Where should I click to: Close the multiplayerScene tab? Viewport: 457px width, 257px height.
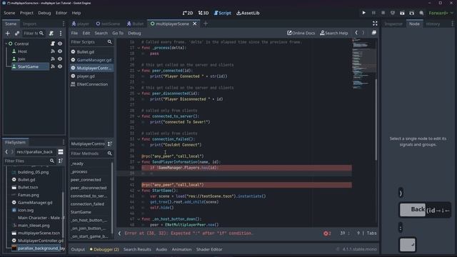(195, 24)
